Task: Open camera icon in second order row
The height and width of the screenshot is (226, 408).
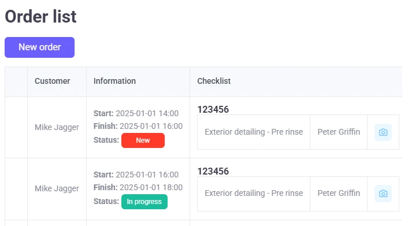Action: coord(383,194)
